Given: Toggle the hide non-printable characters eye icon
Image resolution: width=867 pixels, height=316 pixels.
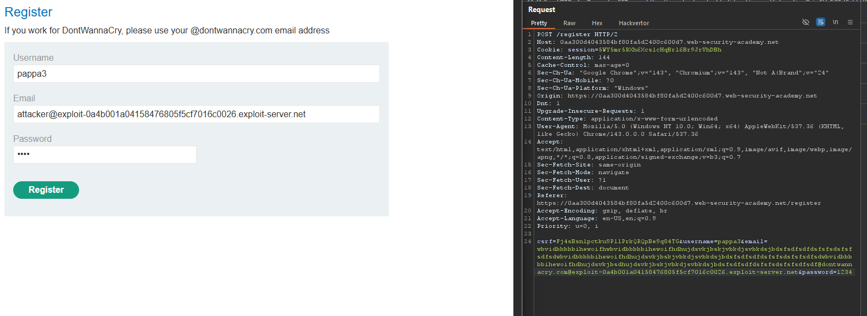Looking at the screenshot, I should click(806, 22).
